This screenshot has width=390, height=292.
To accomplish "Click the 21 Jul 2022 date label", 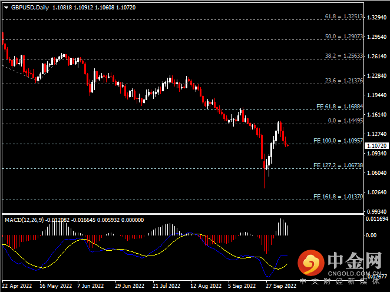I will point(166,286).
